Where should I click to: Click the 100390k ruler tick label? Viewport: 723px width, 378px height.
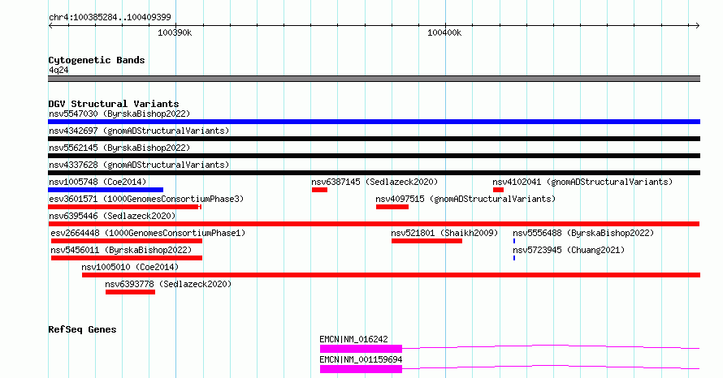pos(175,32)
